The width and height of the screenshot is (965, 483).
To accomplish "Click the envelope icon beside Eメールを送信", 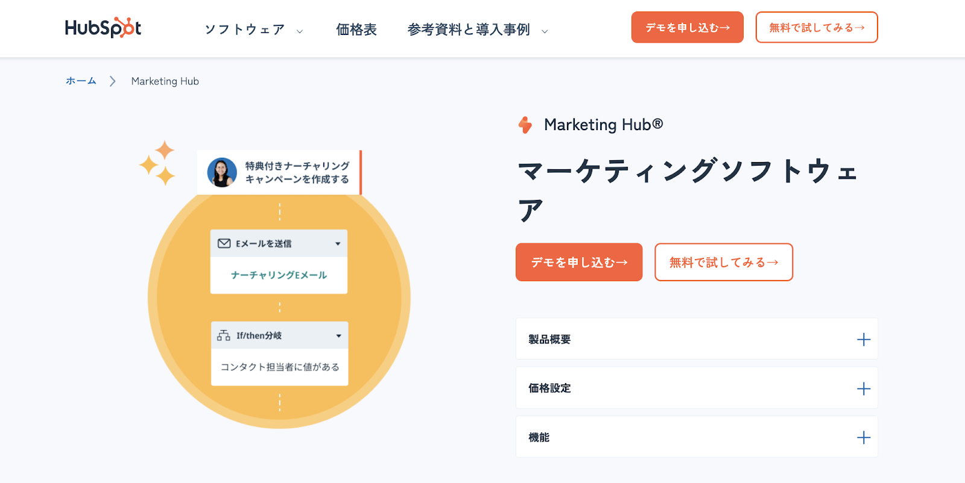I will point(224,243).
